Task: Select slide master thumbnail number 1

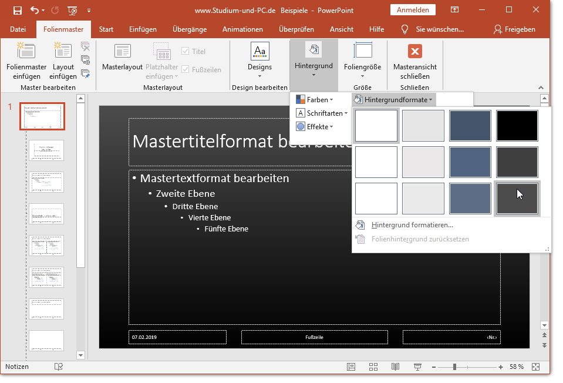Action: click(x=42, y=116)
